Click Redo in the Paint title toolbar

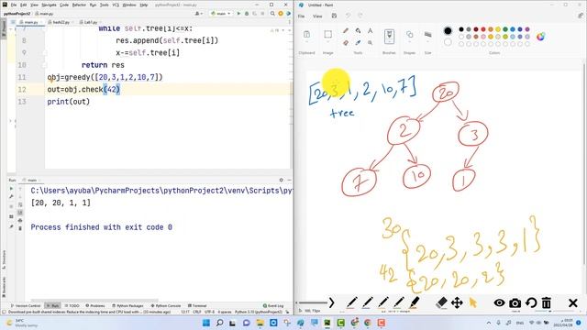tap(360, 16)
